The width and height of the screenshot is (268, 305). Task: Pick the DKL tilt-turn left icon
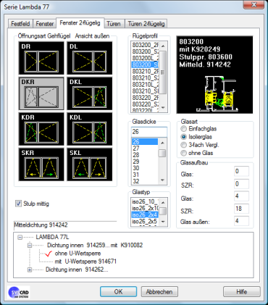pyautogui.click(x=90, y=93)
